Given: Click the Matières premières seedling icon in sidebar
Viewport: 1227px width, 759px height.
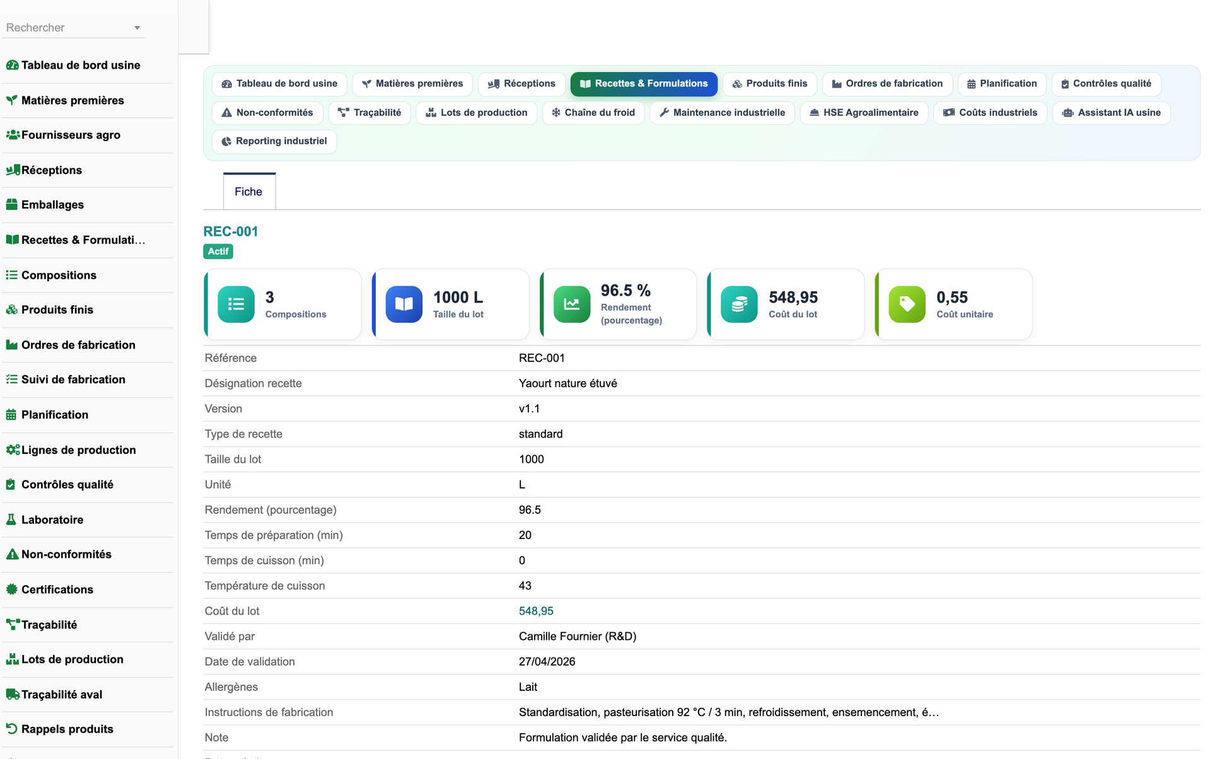Looking at the screenshot, I should tap(12, 100).
